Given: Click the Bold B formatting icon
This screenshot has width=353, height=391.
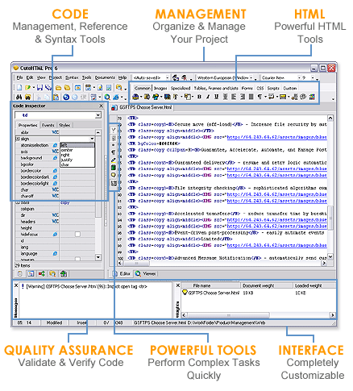Looking at the screenshot, I should point(199,97).
